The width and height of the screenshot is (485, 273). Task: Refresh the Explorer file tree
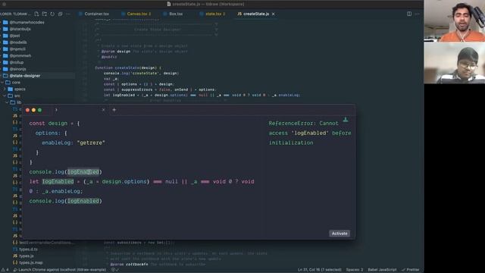[x=52, y=14]
